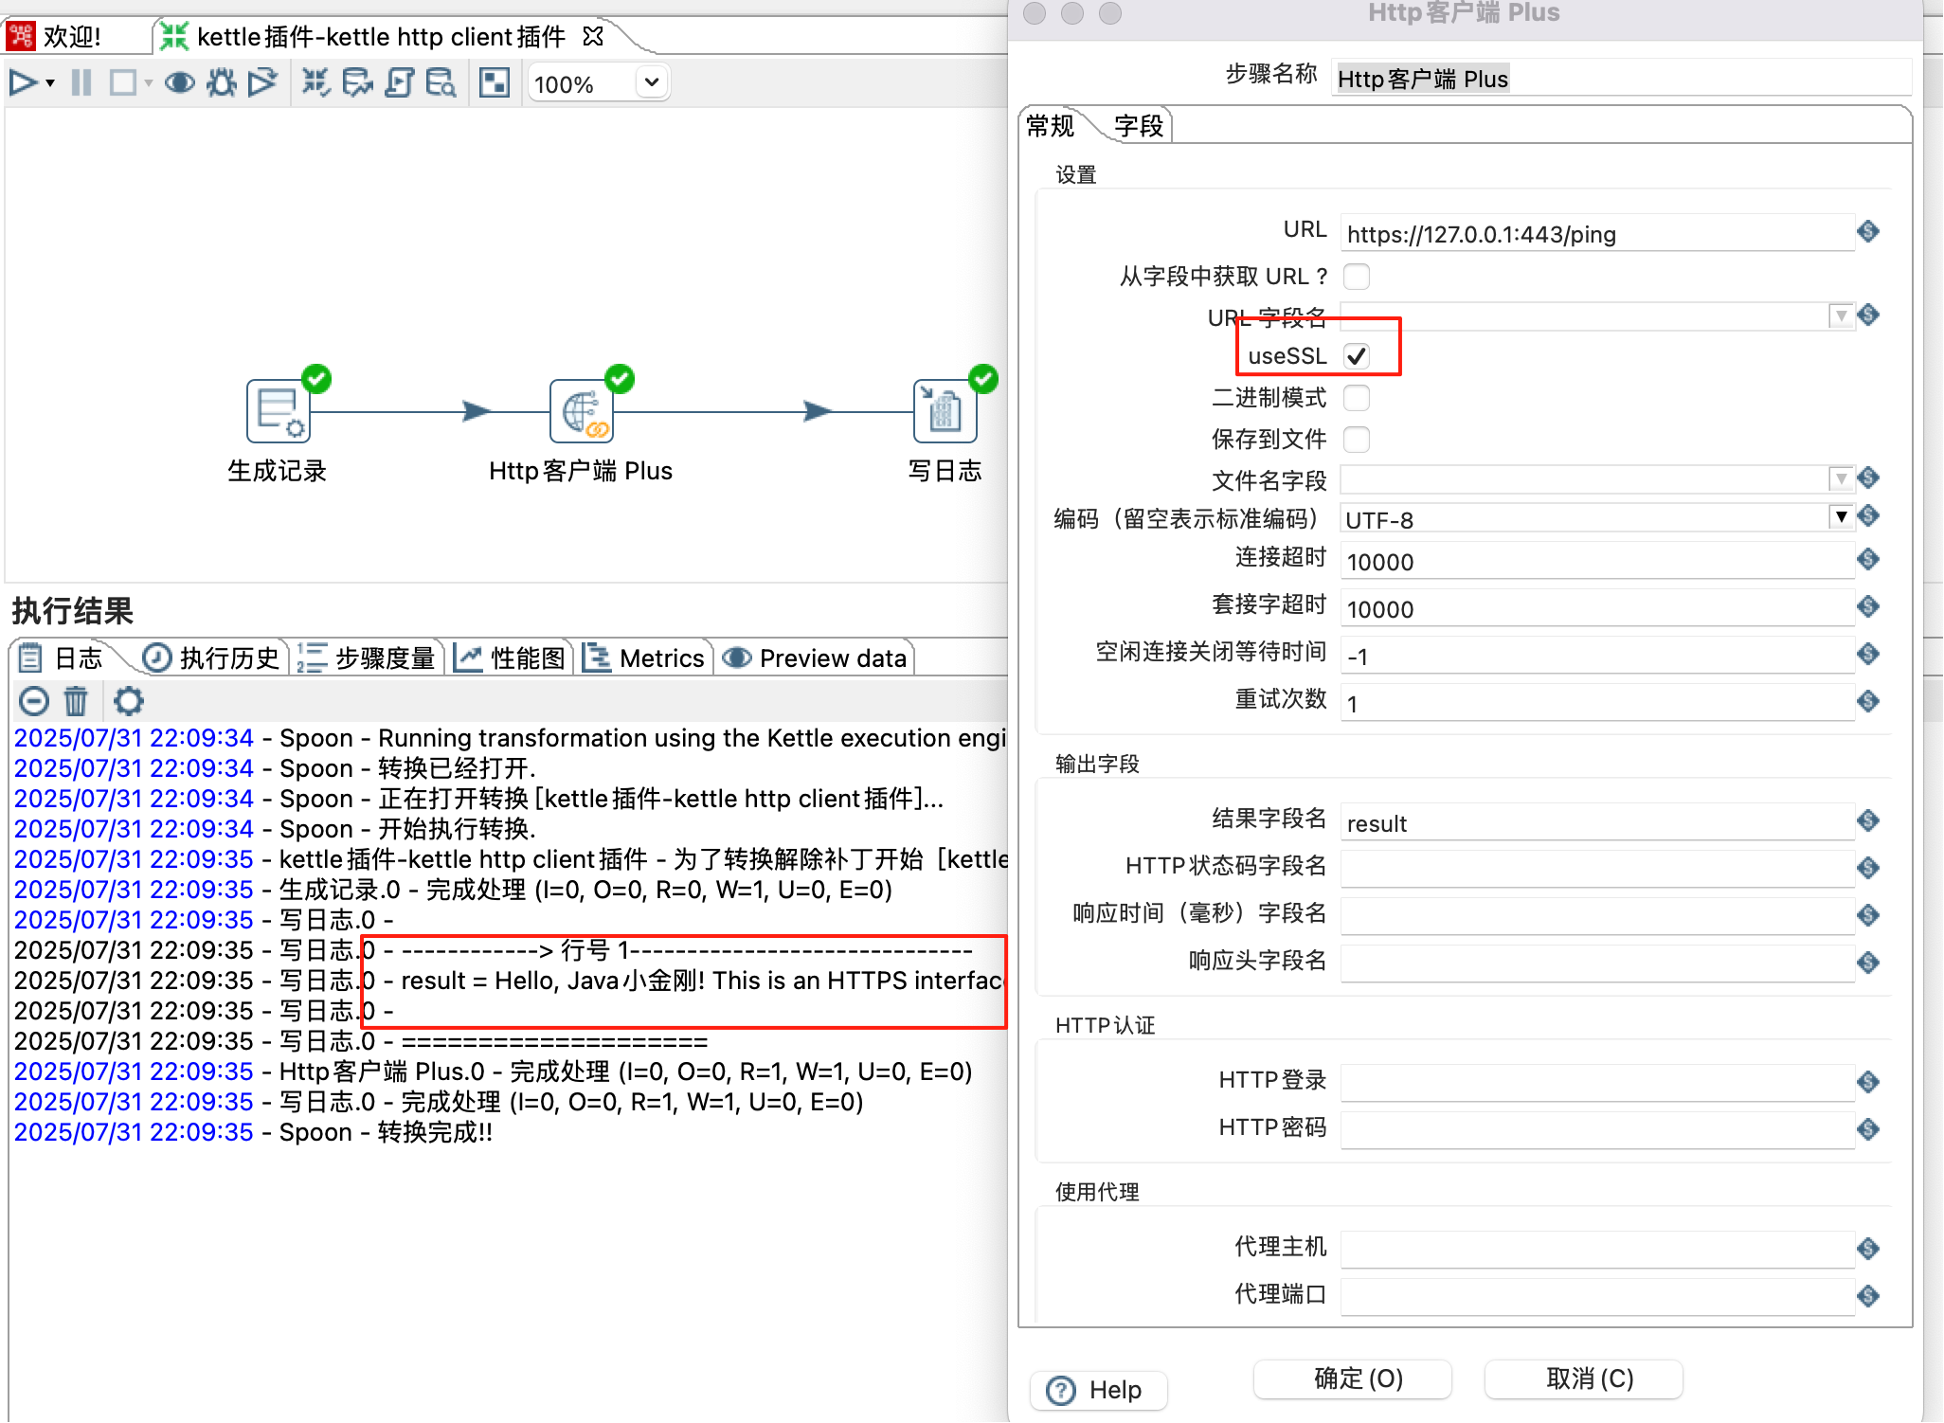
Task: Click the Preview transformation eye icon
Action: click(179, 83)
